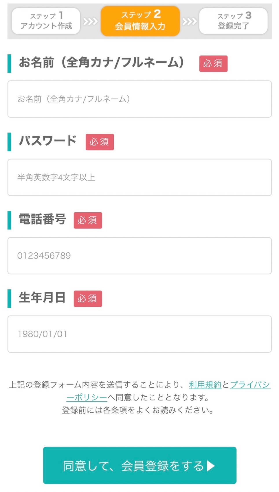Focus the 電話番号 phone number field
Viewport: 279px width, 492px height.
139,256
